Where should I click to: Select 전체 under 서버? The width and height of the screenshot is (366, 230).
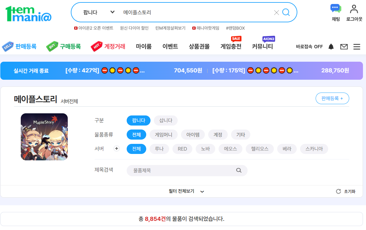(136, 149)
